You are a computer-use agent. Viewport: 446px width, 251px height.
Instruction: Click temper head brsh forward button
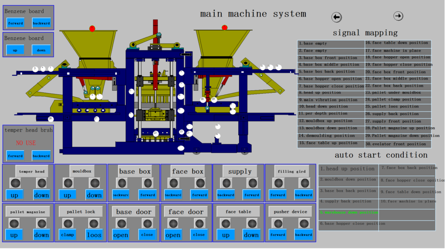15,156
